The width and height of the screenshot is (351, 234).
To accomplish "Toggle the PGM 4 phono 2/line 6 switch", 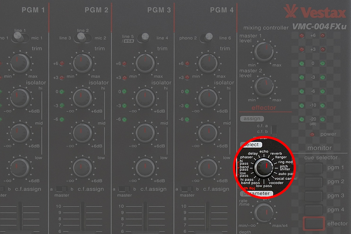I will click(x=208, y=37).
